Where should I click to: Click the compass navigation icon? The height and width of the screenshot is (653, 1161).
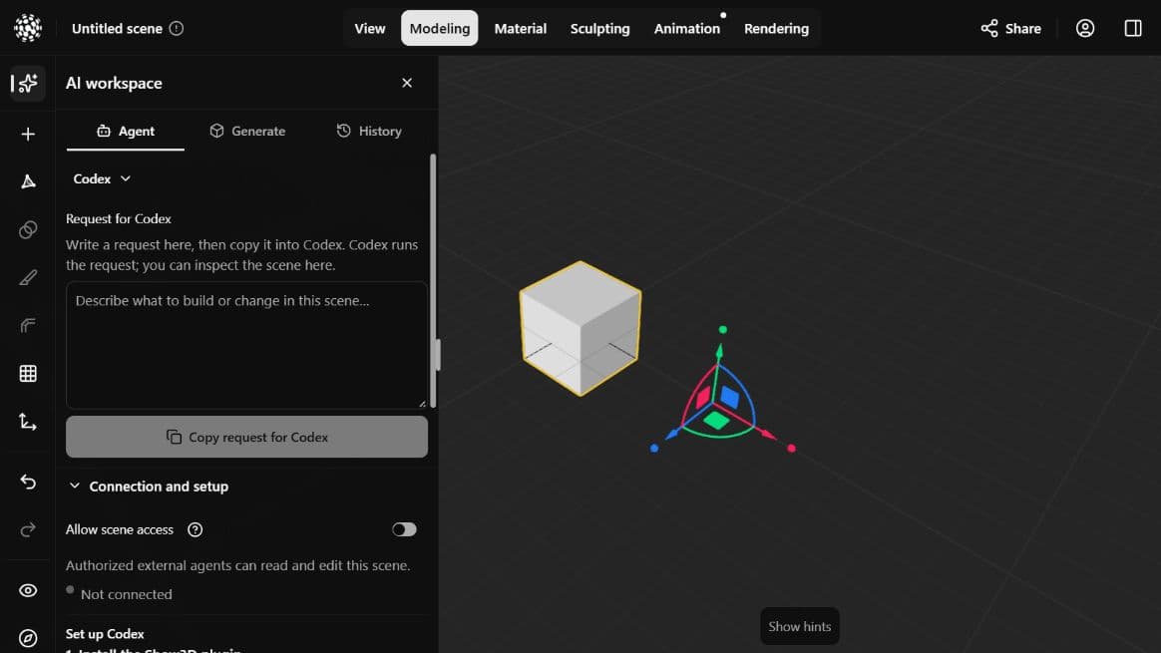28,638
